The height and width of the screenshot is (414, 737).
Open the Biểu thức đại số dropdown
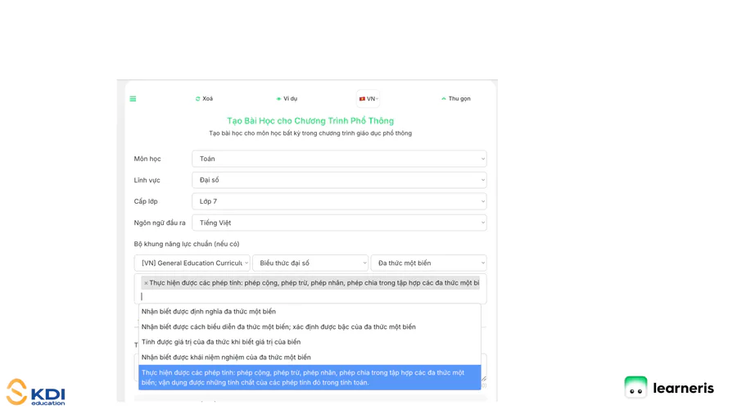click(310, 263)
